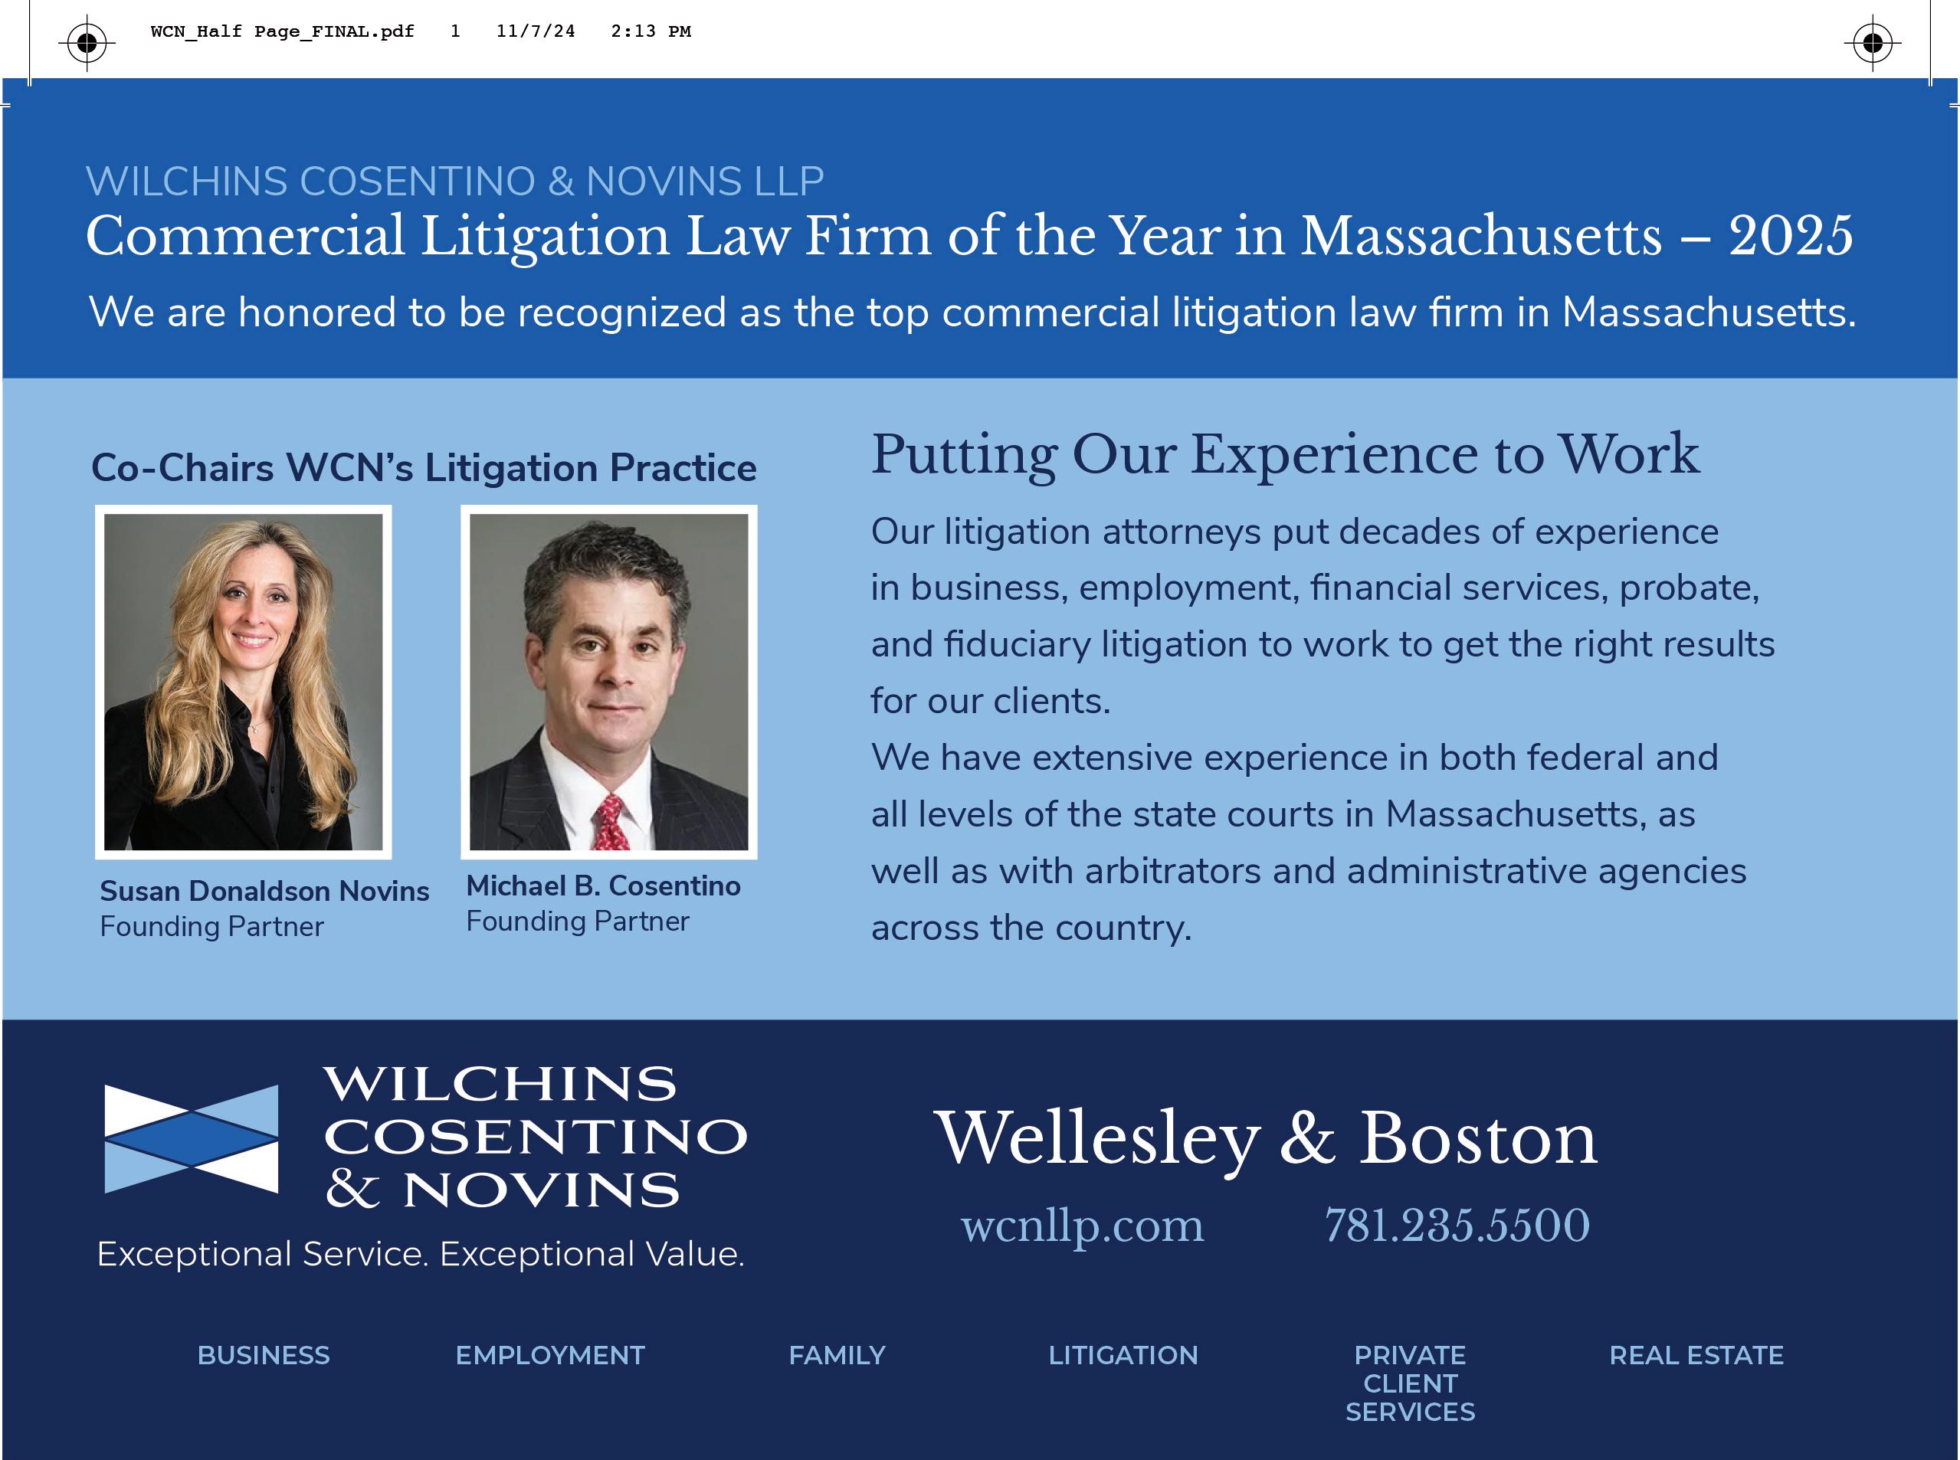Click the top-right registration mark icon

tap(1873, 41)
